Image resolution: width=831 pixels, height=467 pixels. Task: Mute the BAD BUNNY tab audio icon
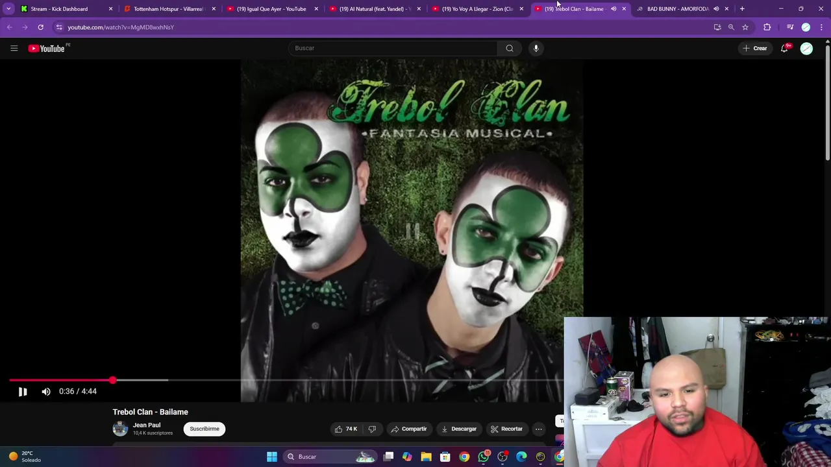pyautogui.click(x=716, y=8)
